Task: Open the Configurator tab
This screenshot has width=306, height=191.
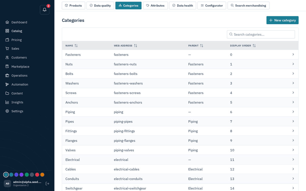Action: coord(212,6)
